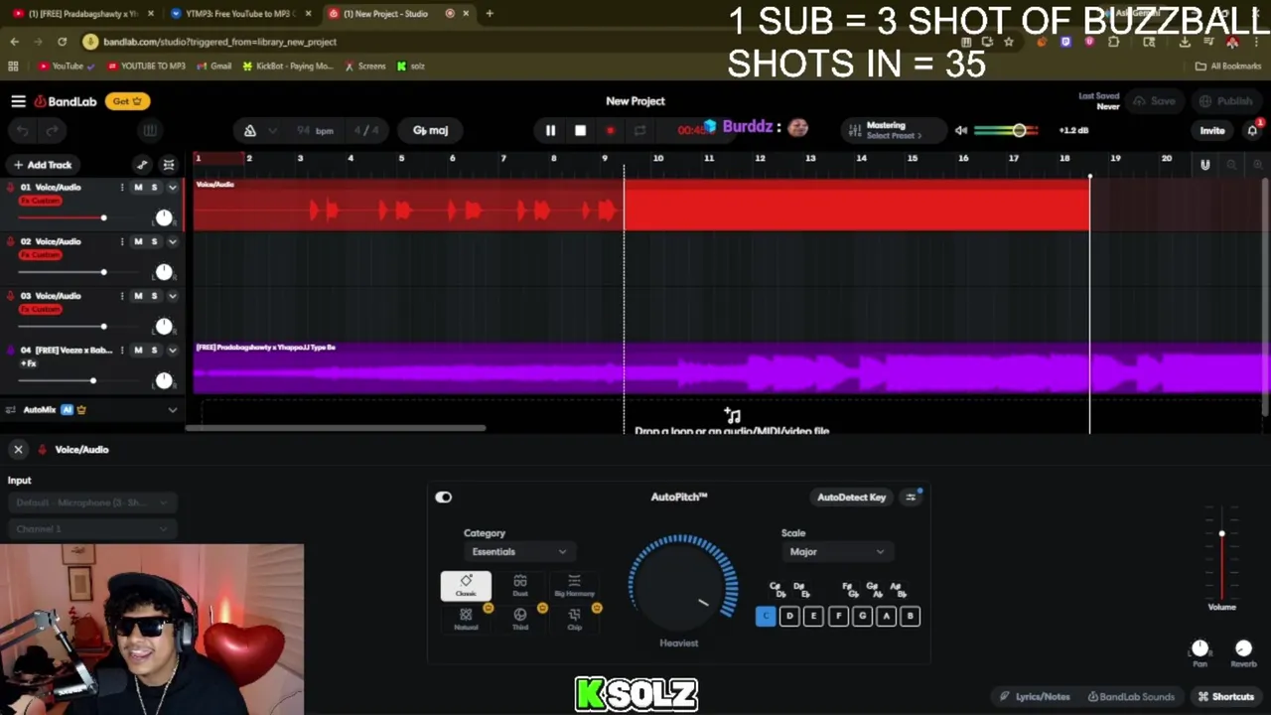Image resolution: width=1271 pixels, height=715 pixels.
Task: Click track 01 pan knob
Action: point(164,217)
